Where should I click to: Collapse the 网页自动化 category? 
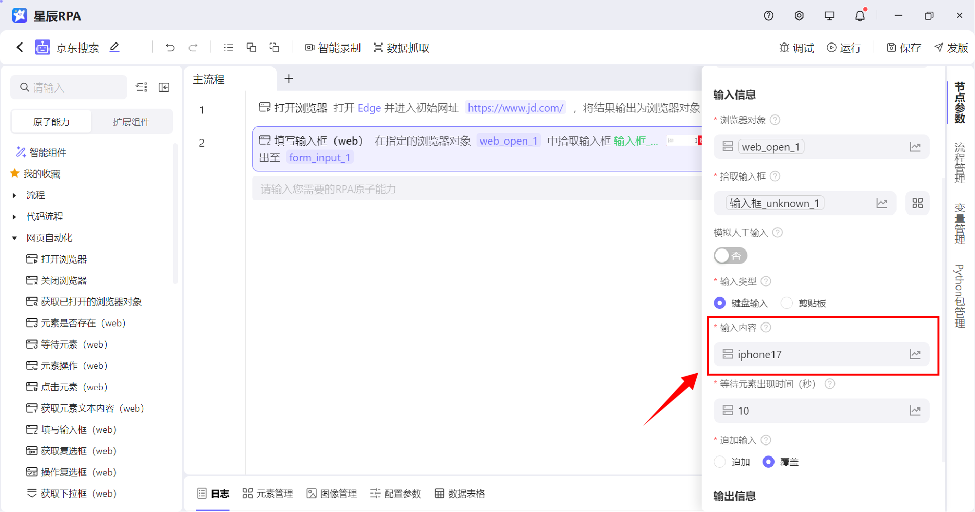click(x=14, y=238)
